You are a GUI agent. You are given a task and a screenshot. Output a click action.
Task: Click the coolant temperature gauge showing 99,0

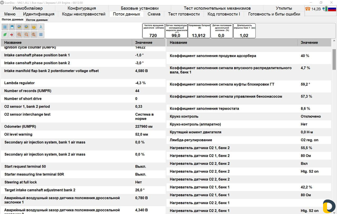(x=176, y=31)
